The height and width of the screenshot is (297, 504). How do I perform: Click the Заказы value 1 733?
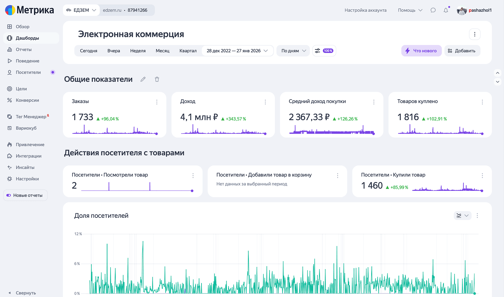point(83,117)
